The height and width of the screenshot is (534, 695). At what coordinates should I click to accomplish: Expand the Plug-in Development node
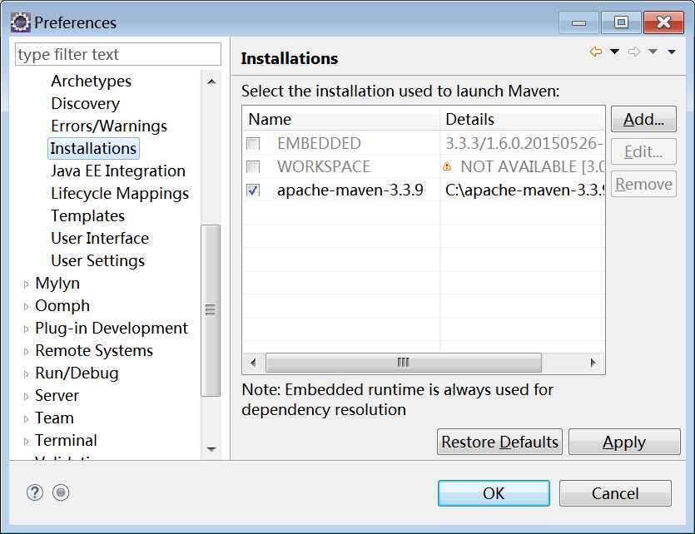[x=26, y=329]
